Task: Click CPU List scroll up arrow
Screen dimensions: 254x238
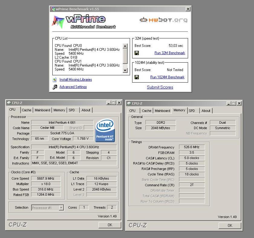Action: click(x=125, y=46)
